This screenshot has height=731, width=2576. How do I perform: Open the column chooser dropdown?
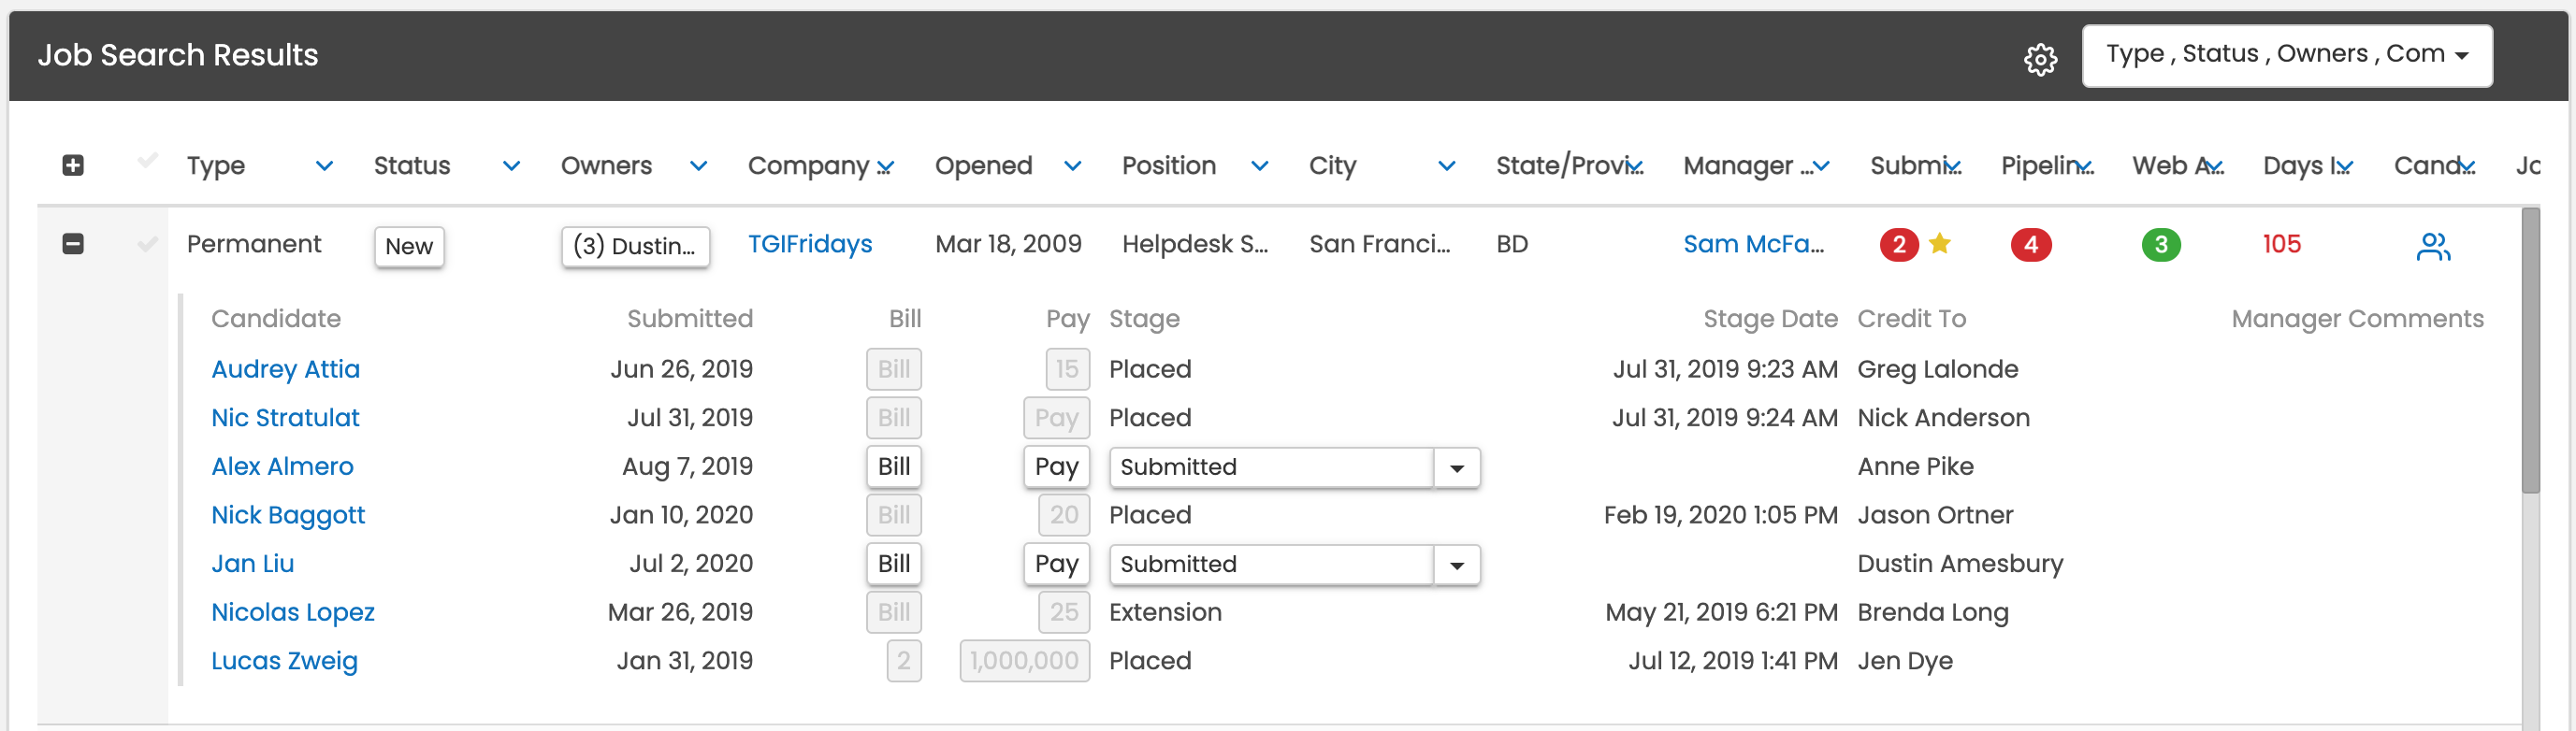[2286, 56]
